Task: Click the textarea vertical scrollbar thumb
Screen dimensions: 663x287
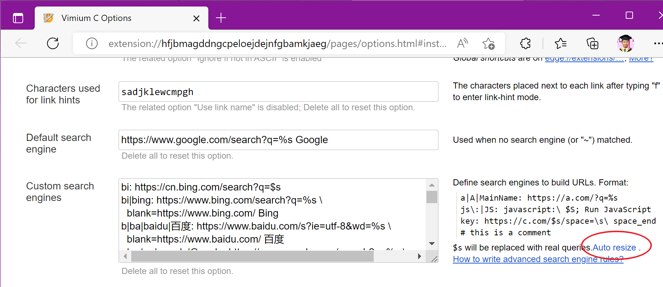Action: click(x=432, y=197)
